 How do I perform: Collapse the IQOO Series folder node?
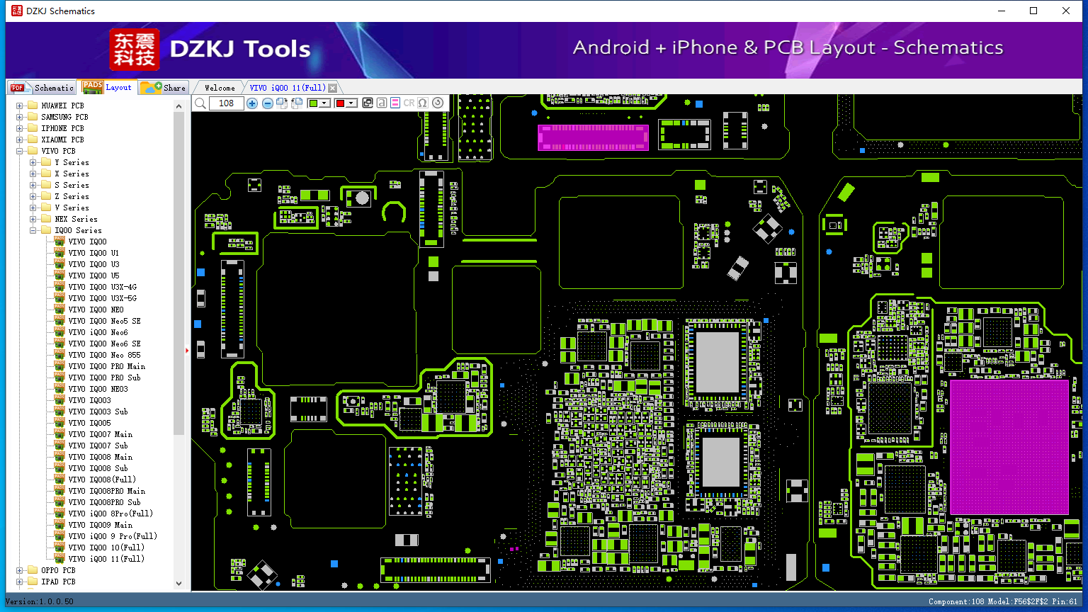click(x=33, y=230)
